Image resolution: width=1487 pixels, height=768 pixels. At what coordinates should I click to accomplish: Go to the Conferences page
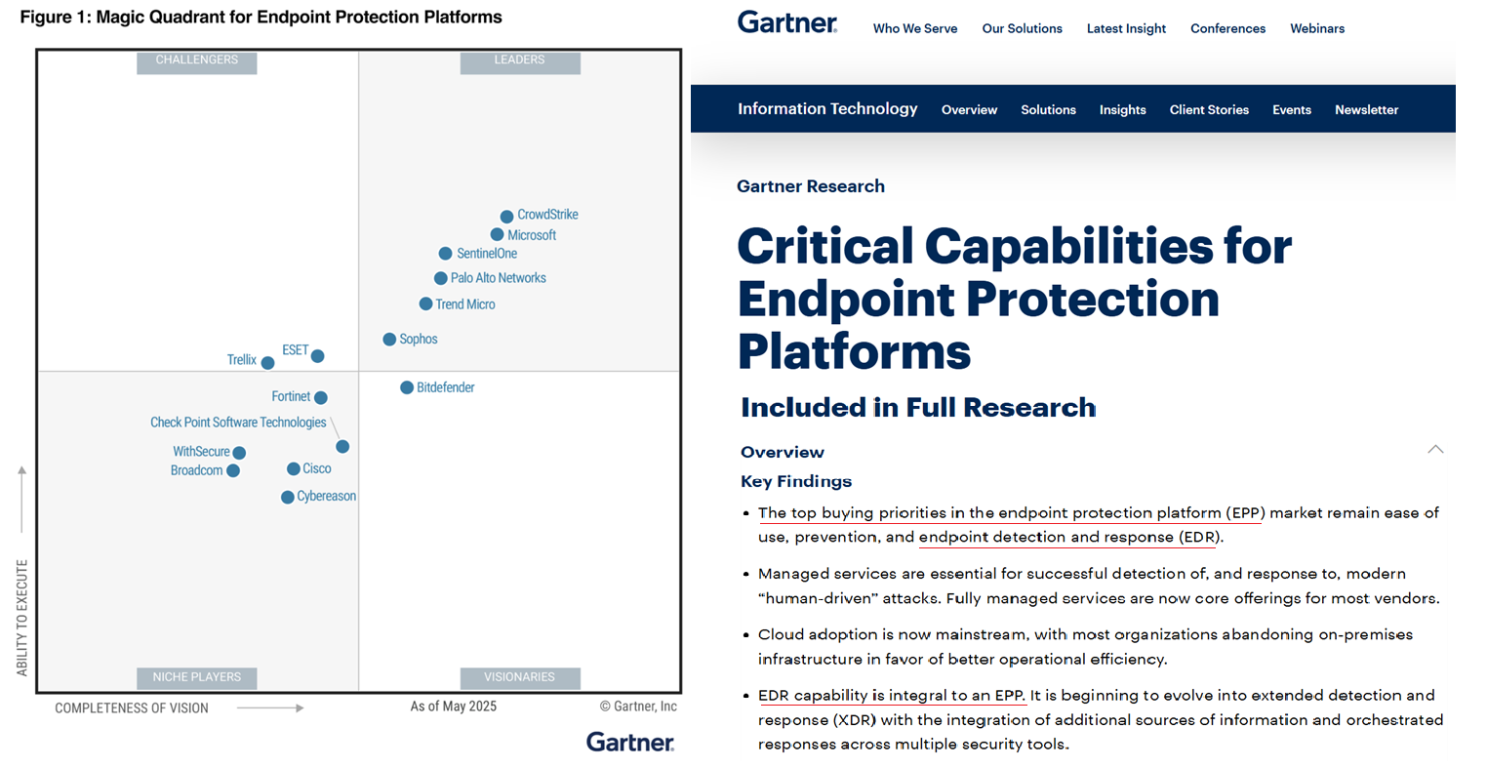click(1227, 28)
